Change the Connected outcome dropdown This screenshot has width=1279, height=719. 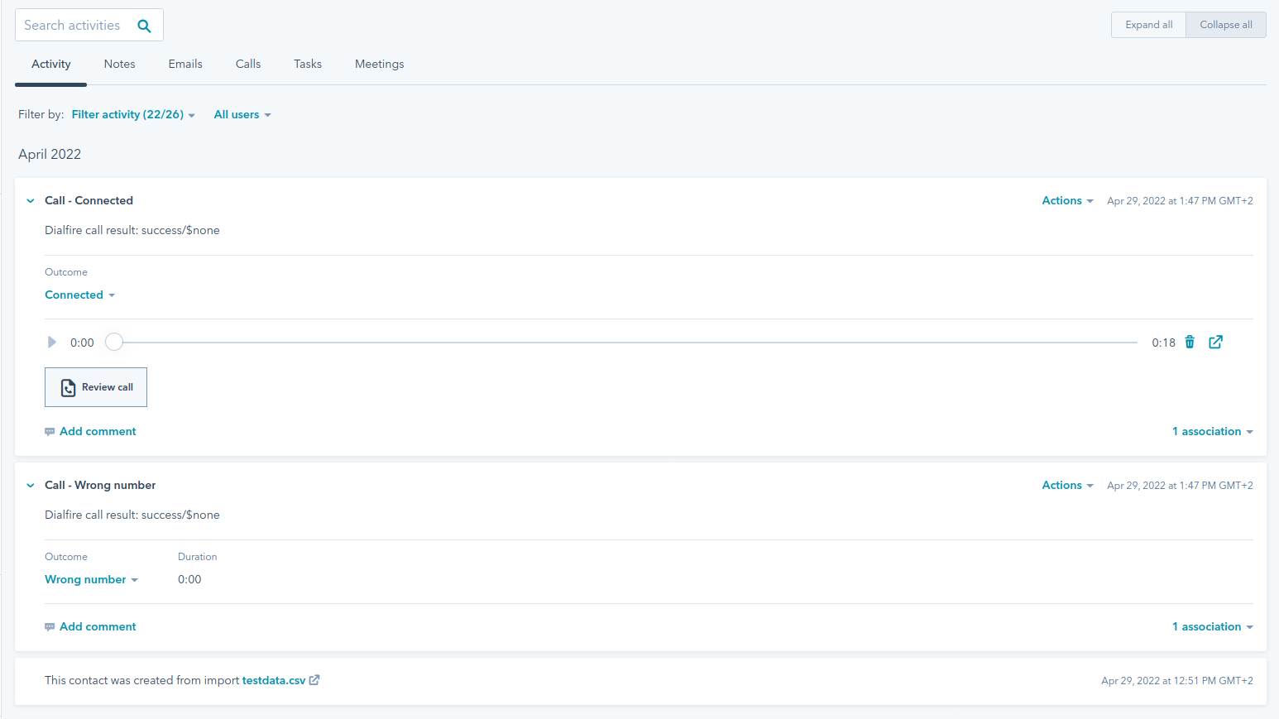[79, 295]
